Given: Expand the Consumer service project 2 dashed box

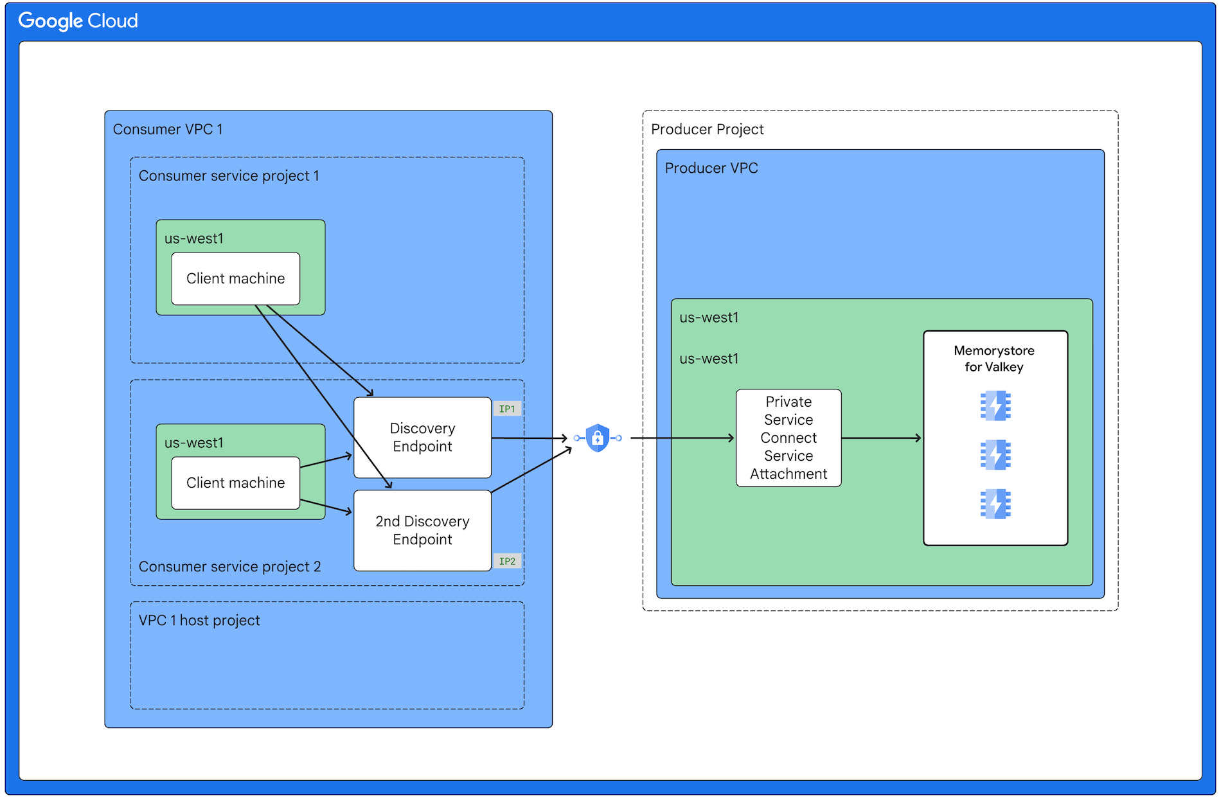Looking at the screenshot, I should coord(230,566).
